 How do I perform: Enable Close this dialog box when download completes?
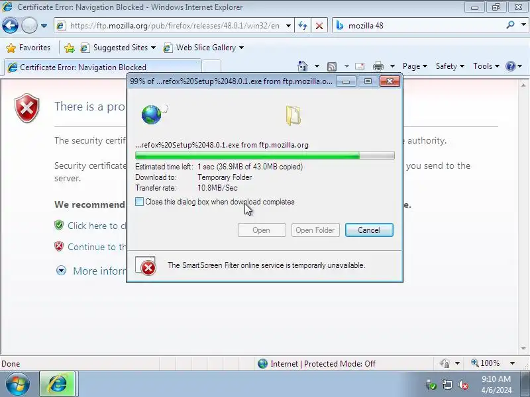139,202
